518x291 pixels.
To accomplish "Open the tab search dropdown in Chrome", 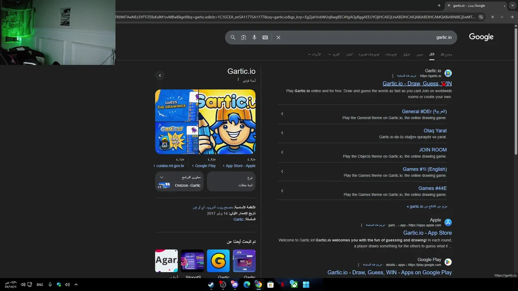I will [x=513, y=5].
